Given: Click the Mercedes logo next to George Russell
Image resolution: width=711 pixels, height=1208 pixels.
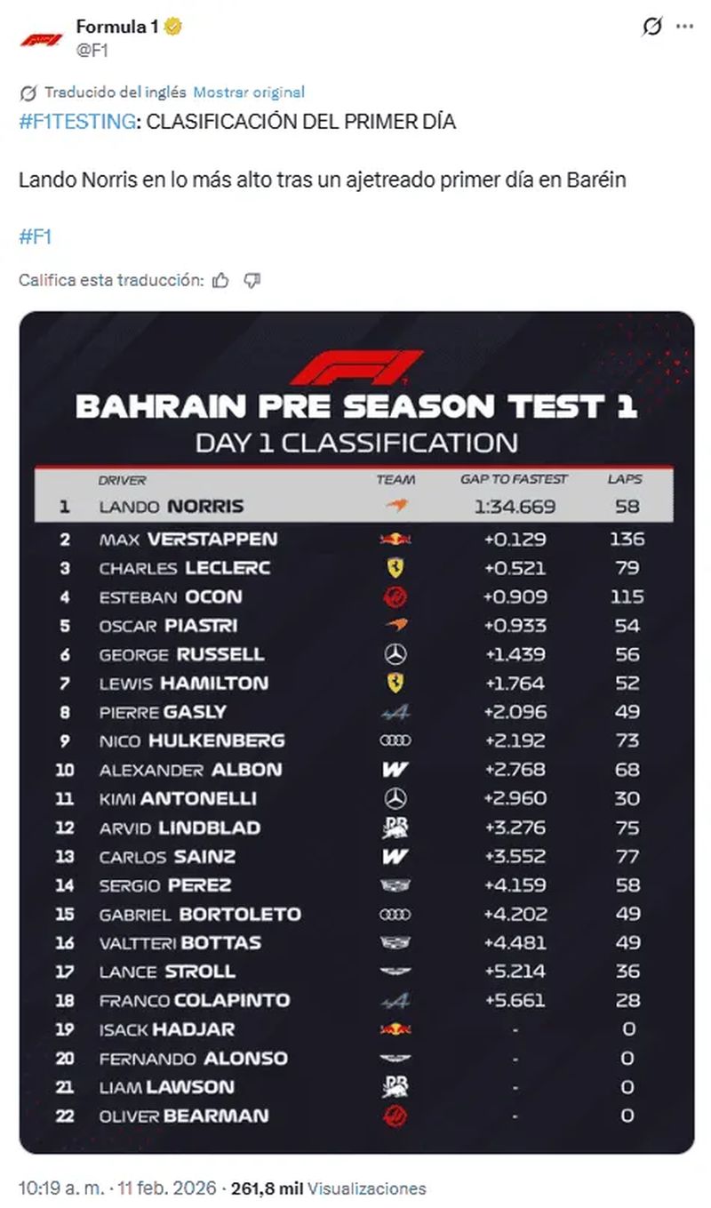Looking at the screenshot, I should click(x=395, y=654).
